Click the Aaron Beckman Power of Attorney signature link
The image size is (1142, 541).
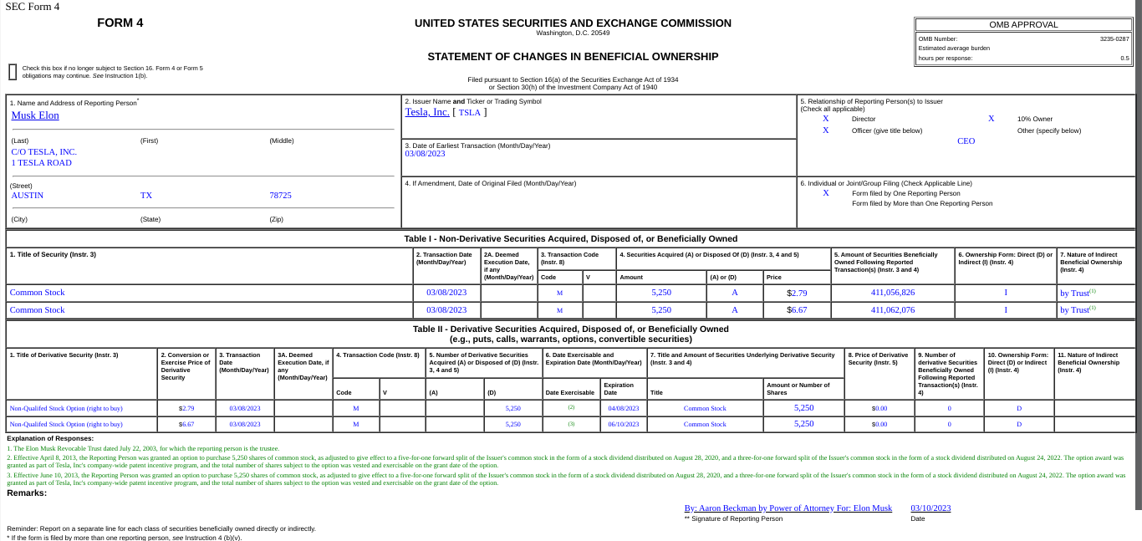click(x=788, y=508)
